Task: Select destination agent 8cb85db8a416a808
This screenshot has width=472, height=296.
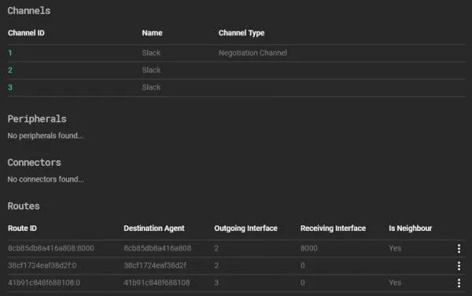Action: (157, 248)
